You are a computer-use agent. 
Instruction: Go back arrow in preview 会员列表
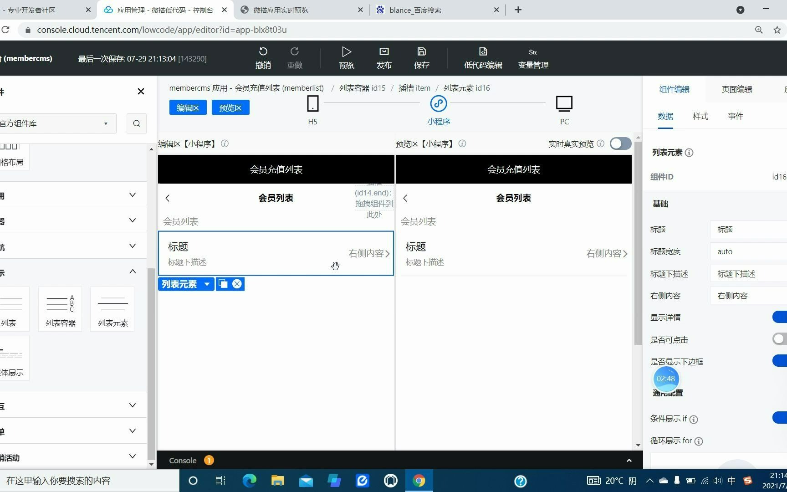point(405,198)
